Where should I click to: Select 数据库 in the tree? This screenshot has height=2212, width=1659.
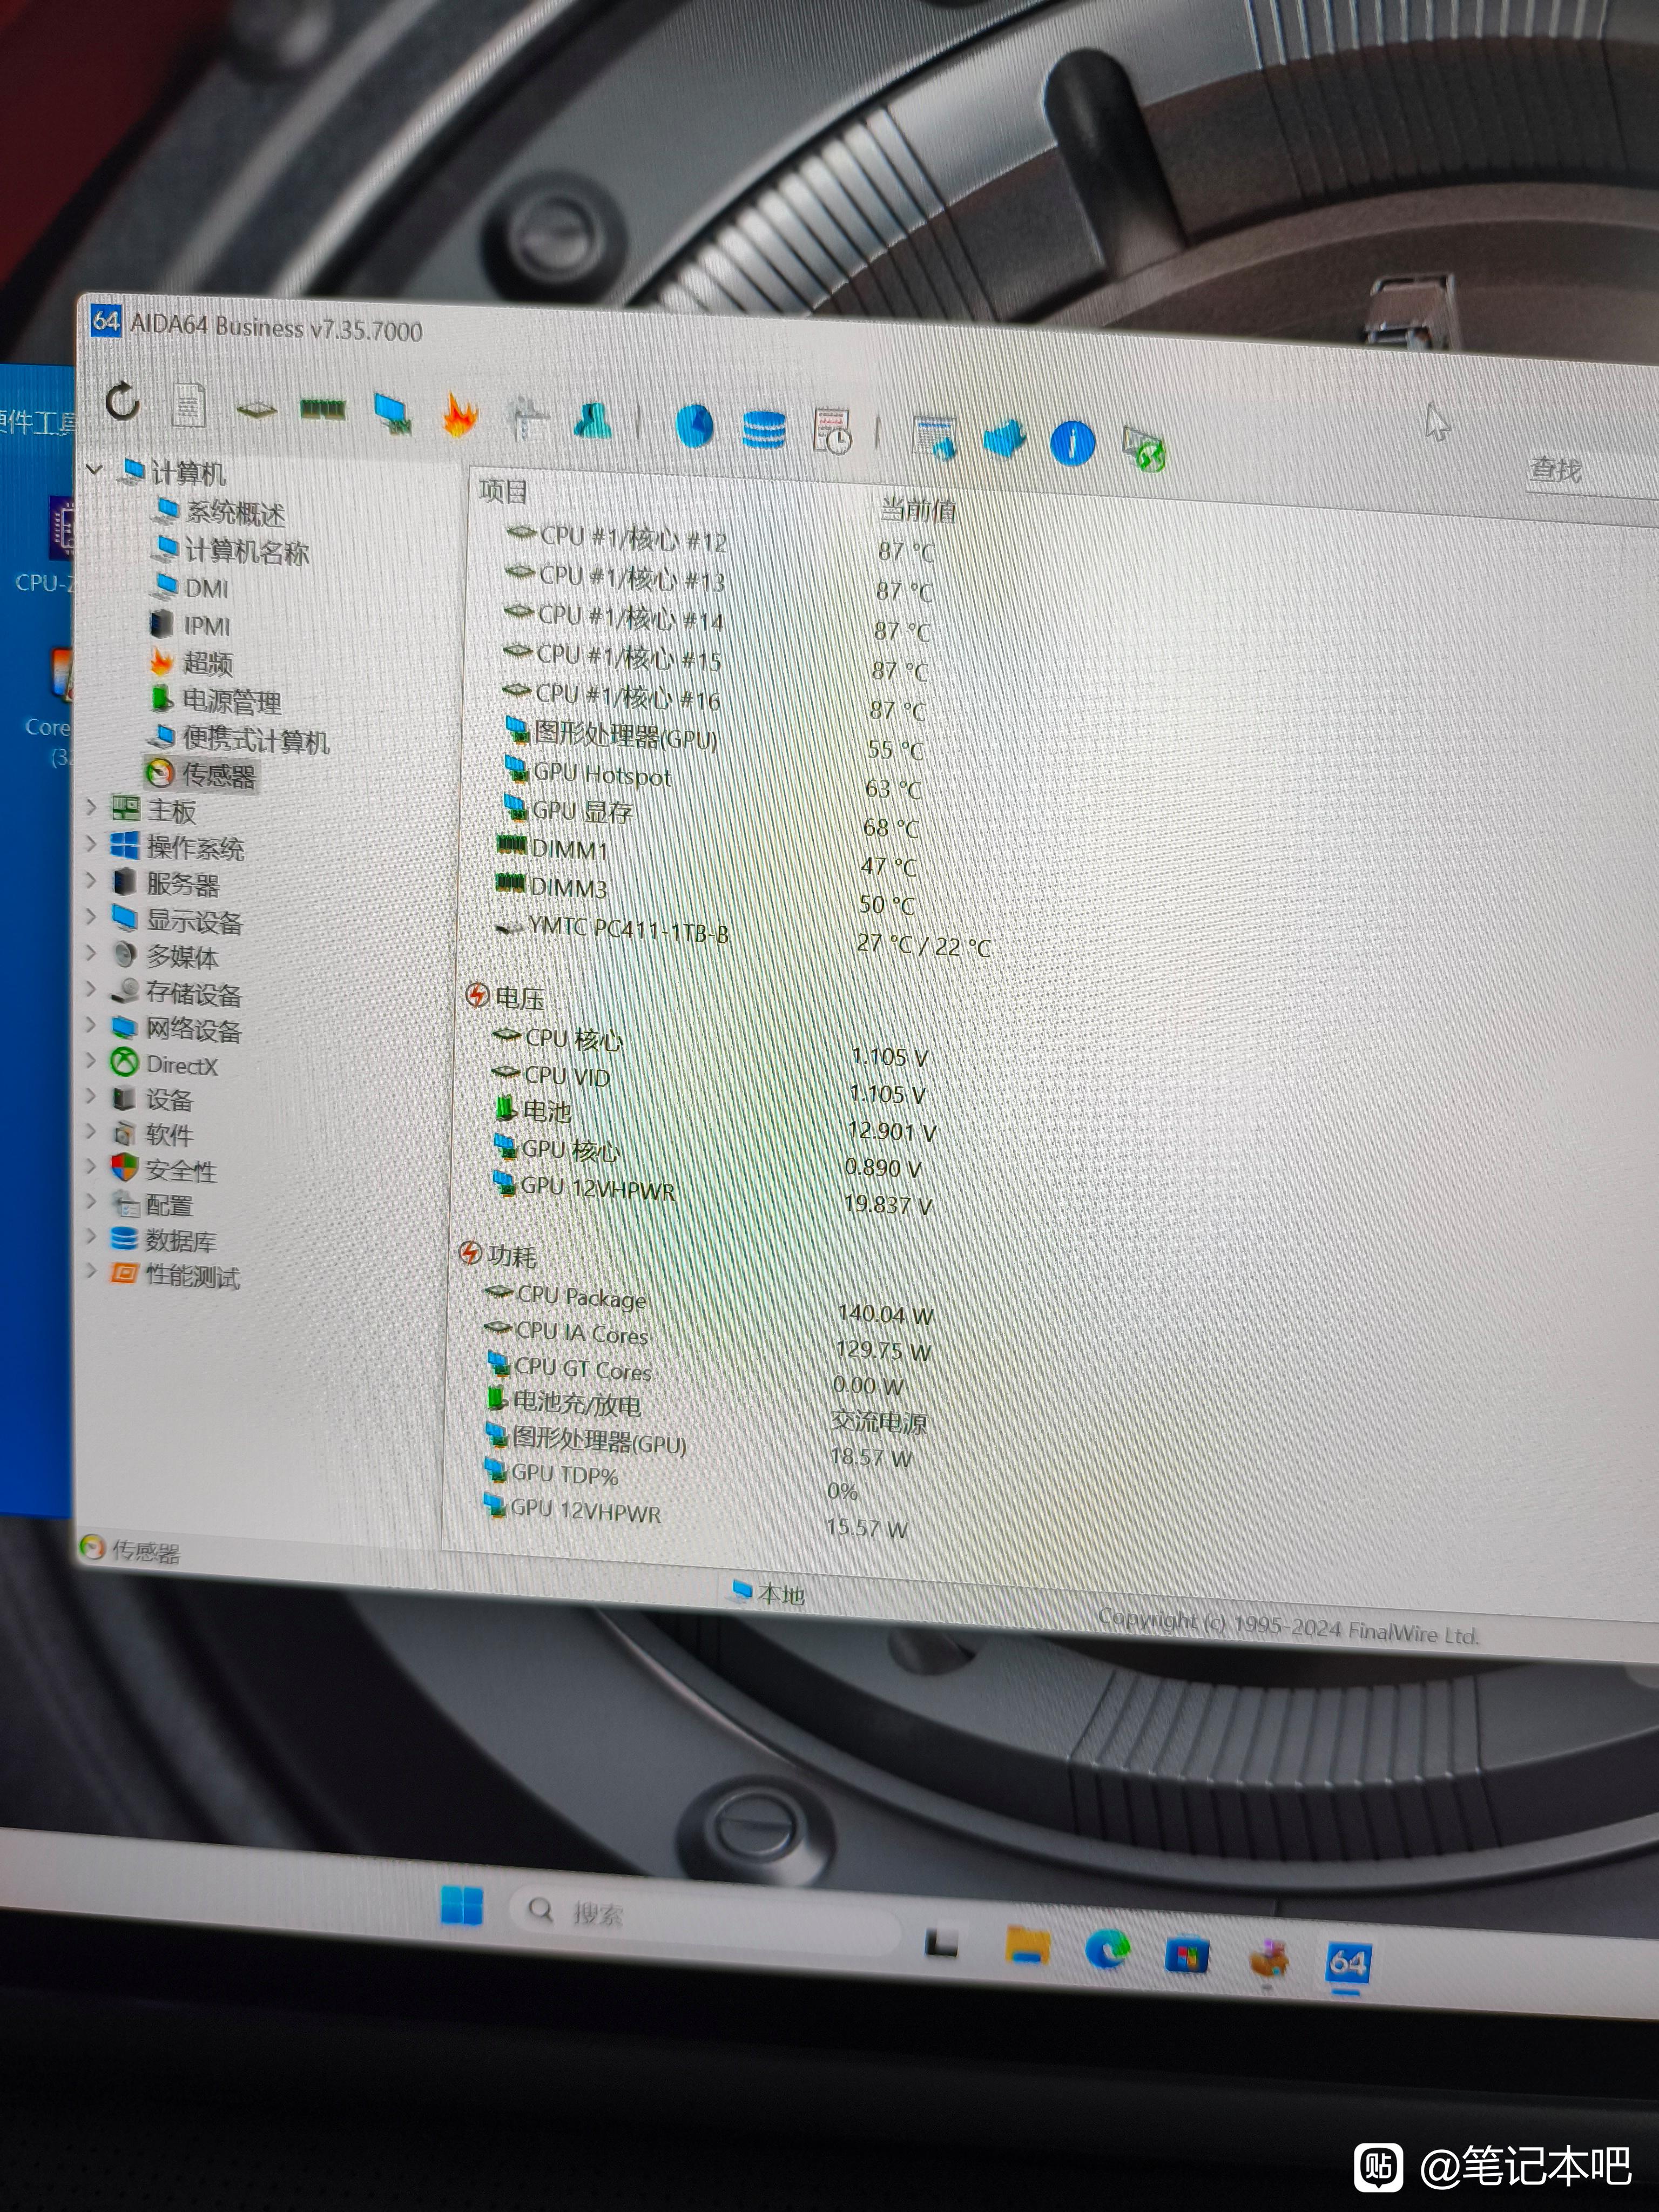pos(163,1240)
